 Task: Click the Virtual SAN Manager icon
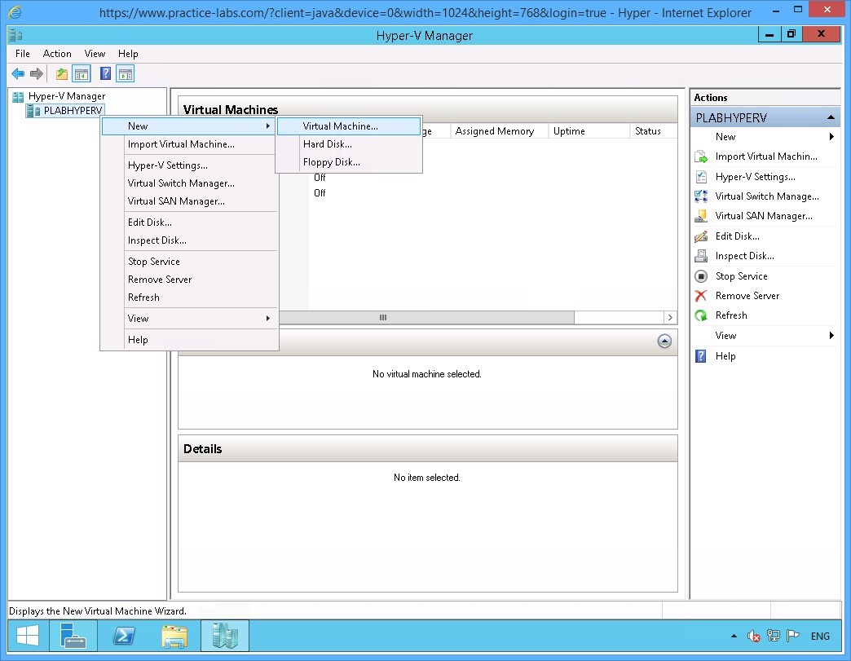coord(702,215)
